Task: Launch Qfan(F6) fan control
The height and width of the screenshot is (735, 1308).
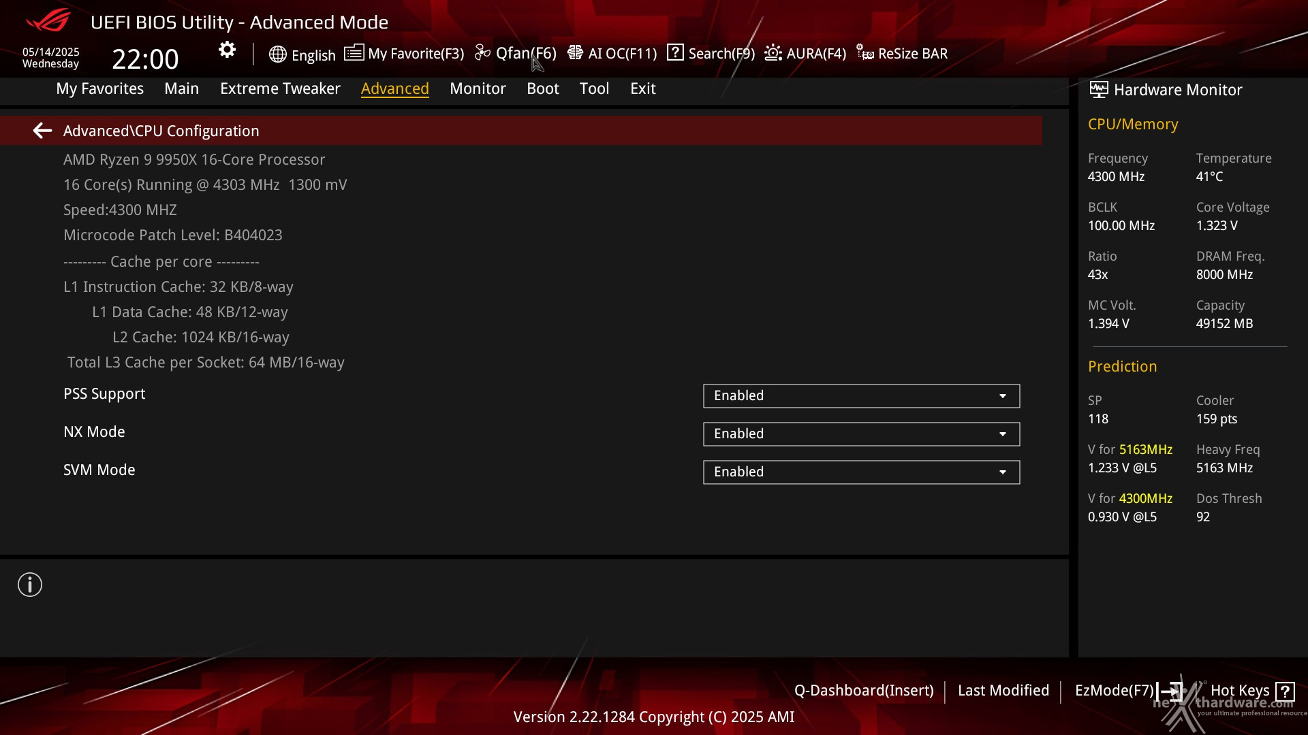Action: 516,53
